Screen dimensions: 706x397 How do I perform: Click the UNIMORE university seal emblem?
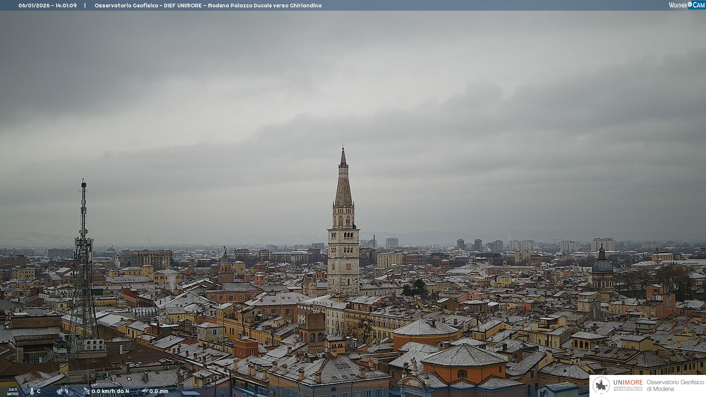click(x=602, y=385)
